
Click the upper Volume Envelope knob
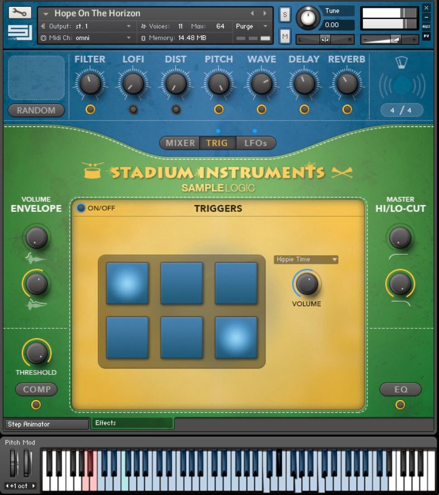(x=37, y=238)
